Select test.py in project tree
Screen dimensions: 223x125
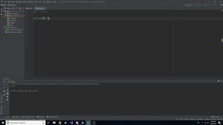10,25
